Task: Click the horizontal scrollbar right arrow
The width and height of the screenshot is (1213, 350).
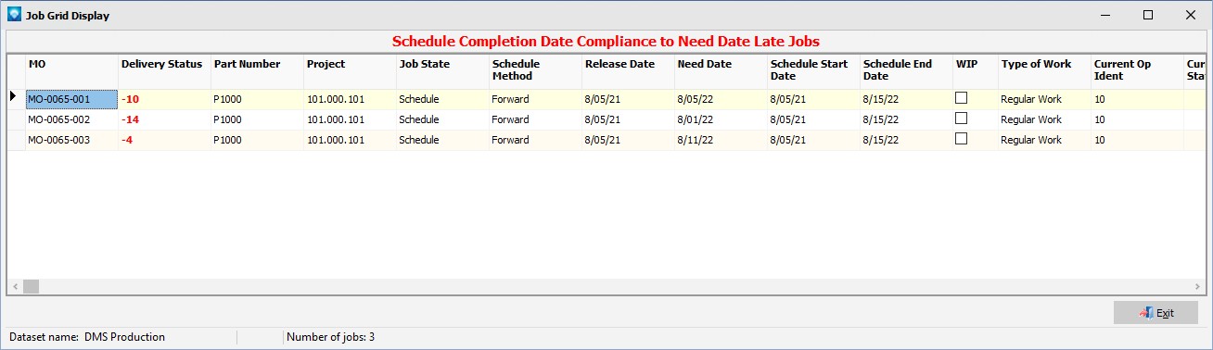Action: (x=1197, y=286)
